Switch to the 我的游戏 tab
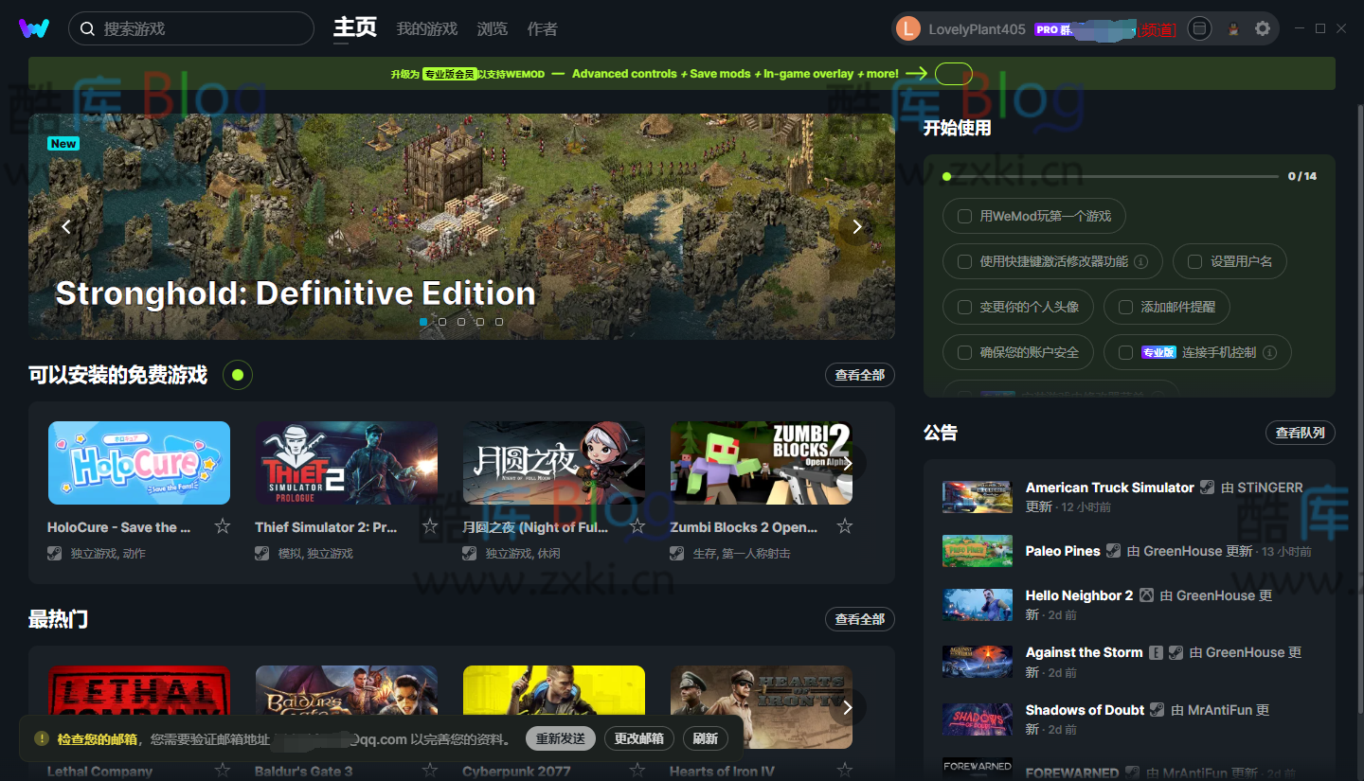 pyautogui.click(x=426, y=28)
